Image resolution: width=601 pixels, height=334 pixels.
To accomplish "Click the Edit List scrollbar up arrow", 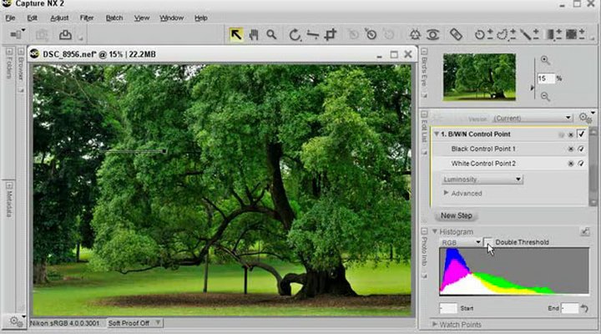I will [x=593, y=132].
